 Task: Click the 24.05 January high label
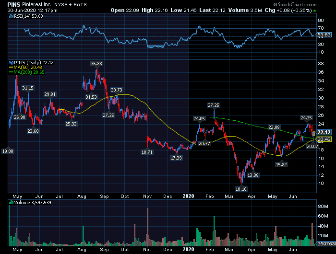click(199, 119)
